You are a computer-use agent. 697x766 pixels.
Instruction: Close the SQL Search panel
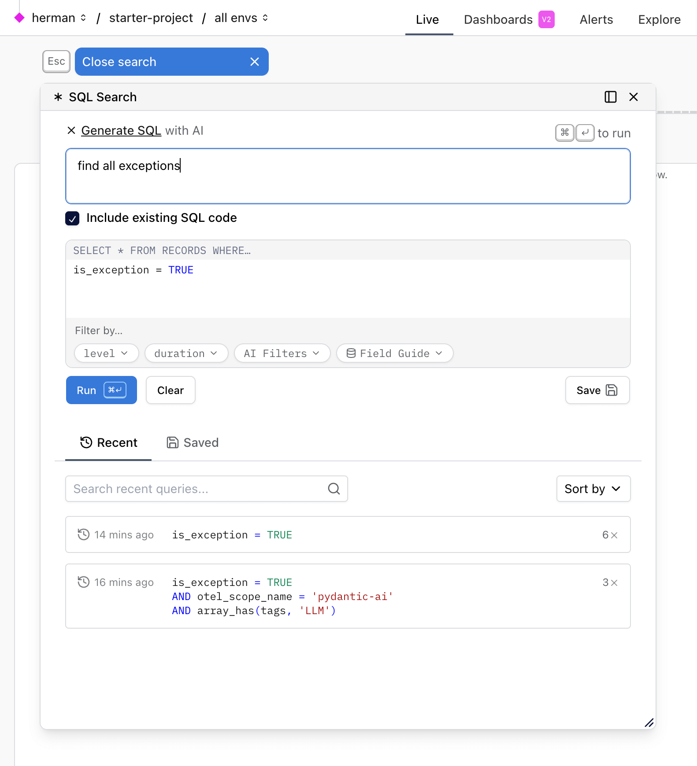633,97
